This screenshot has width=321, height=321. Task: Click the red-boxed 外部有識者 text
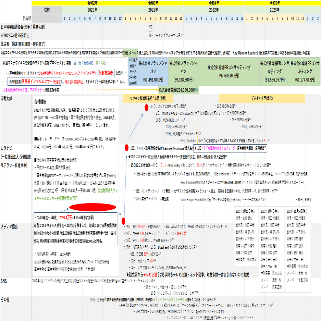(106, 73)
